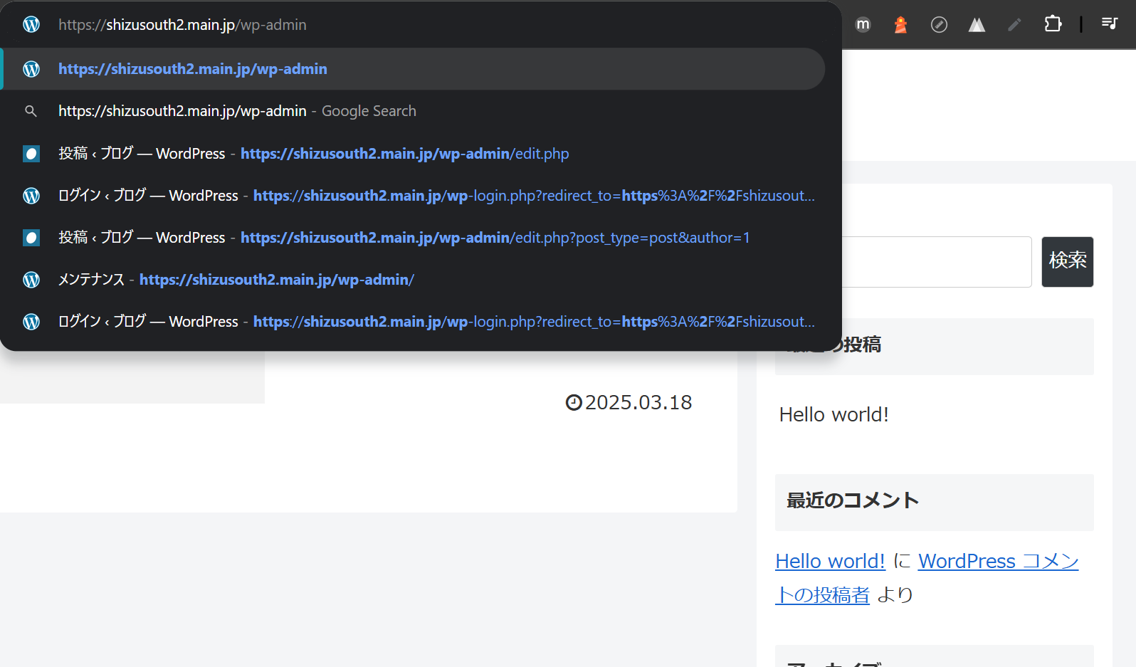Click the sidebar search text field

[x=935, y=262]
